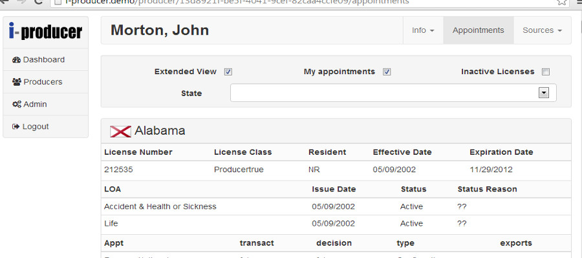This screenshot has height=258, width=582.
Task: Click the Admin gears icon
Action: (x=17, y=104)
